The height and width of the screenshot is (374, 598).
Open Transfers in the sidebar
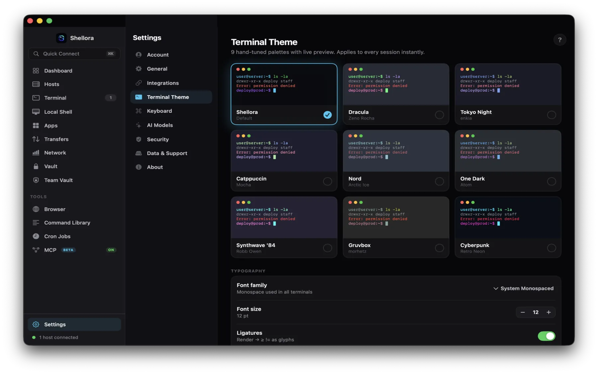click(x=74, y=139)
